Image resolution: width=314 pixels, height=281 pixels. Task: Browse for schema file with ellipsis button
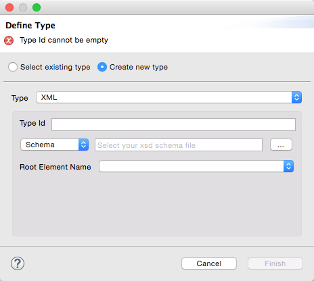(x=281, y=145)
